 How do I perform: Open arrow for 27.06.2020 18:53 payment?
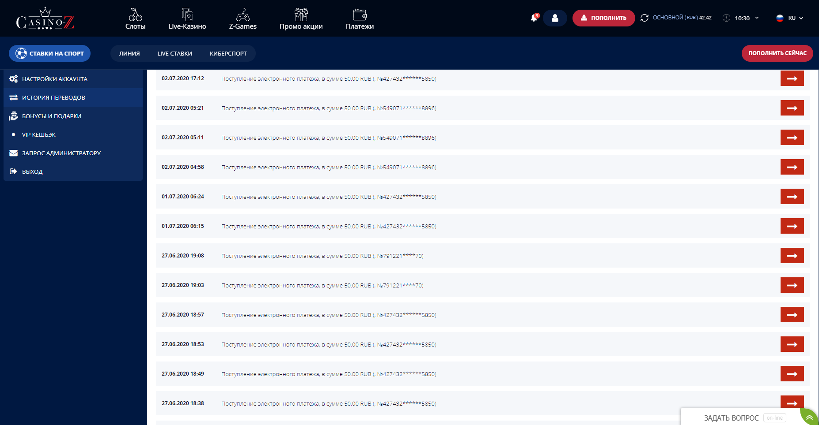792,344
